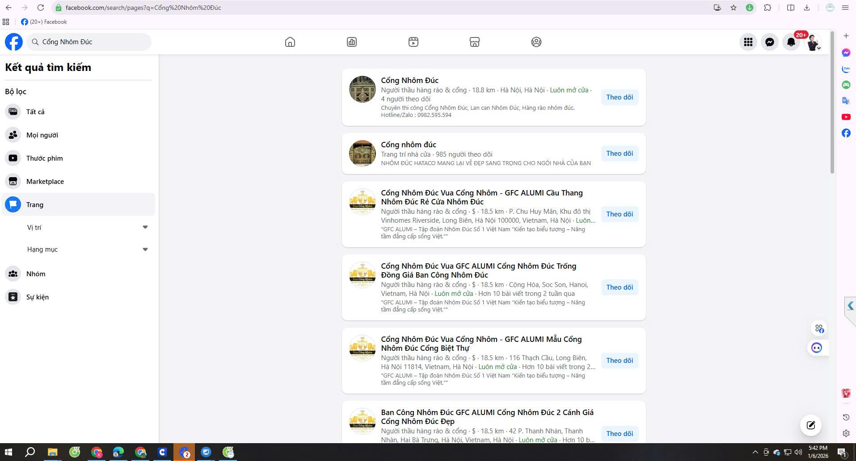Select the Tất cả filter

78,112
